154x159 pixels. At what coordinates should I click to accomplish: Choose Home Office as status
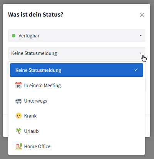[x=77, y=146]
